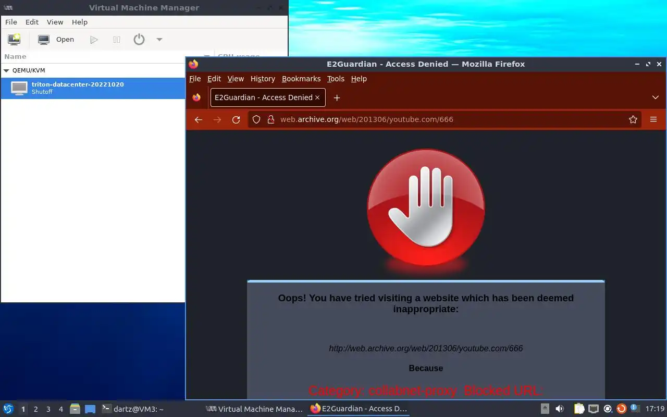Switch to workspace 3
This screenshot has width=667, height=417.
48,409
